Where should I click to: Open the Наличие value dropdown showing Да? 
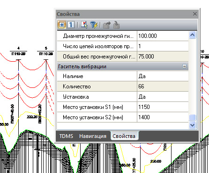163,76
